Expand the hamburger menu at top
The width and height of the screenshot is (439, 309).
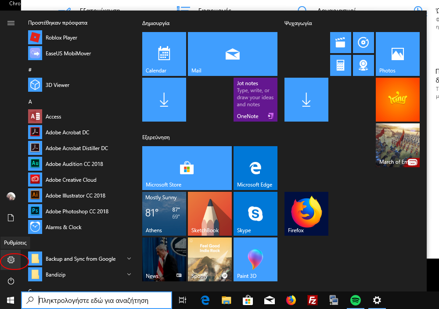pos(11,23)
